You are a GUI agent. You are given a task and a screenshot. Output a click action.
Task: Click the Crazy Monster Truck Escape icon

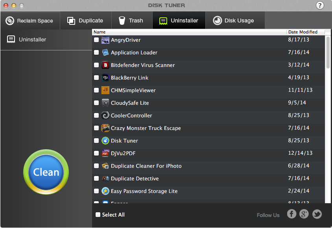[x=105, y=128]
